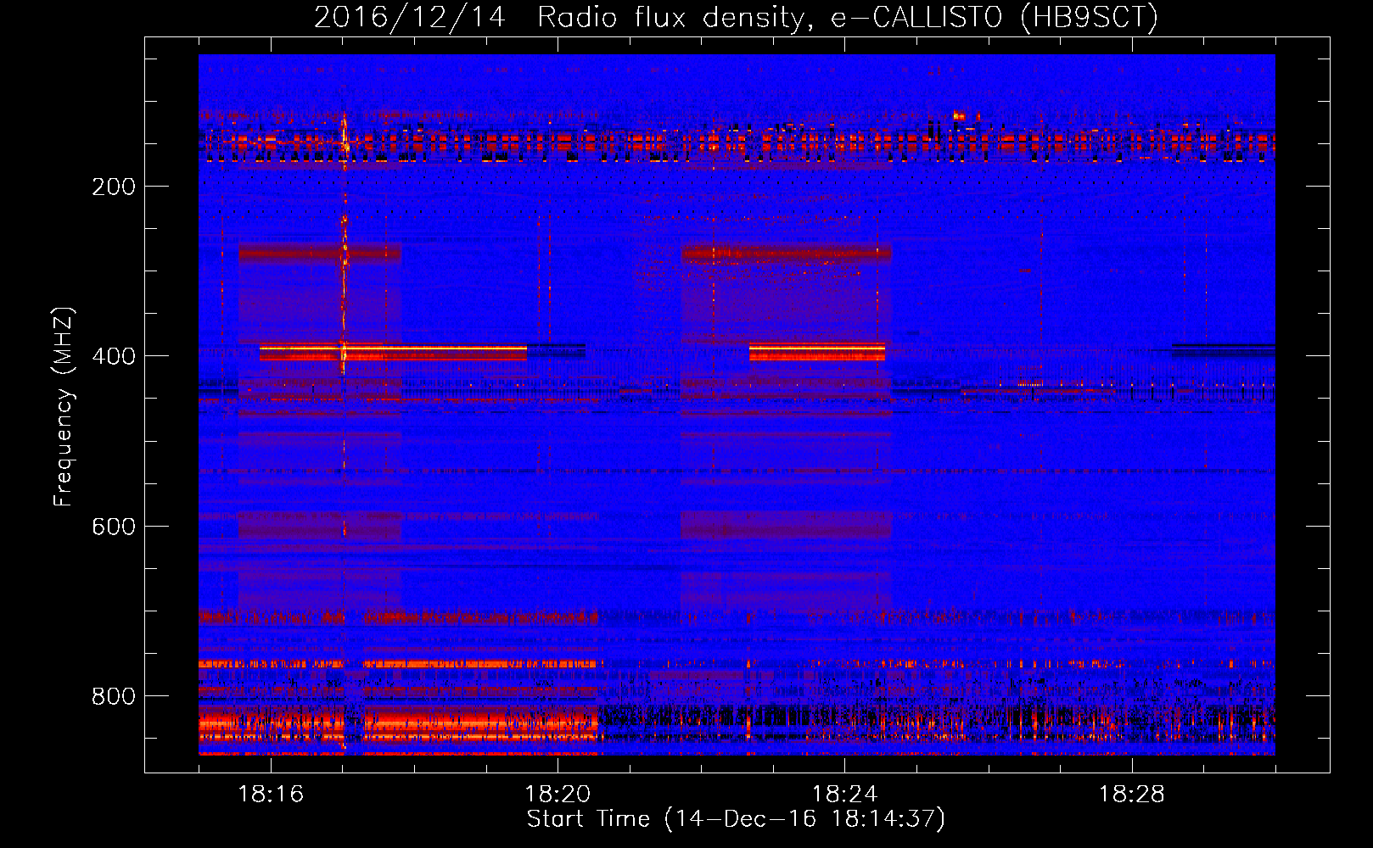Select the 200 frequency tick label
Viewport: 1373px width, 848px height.
tap(114, 187)
